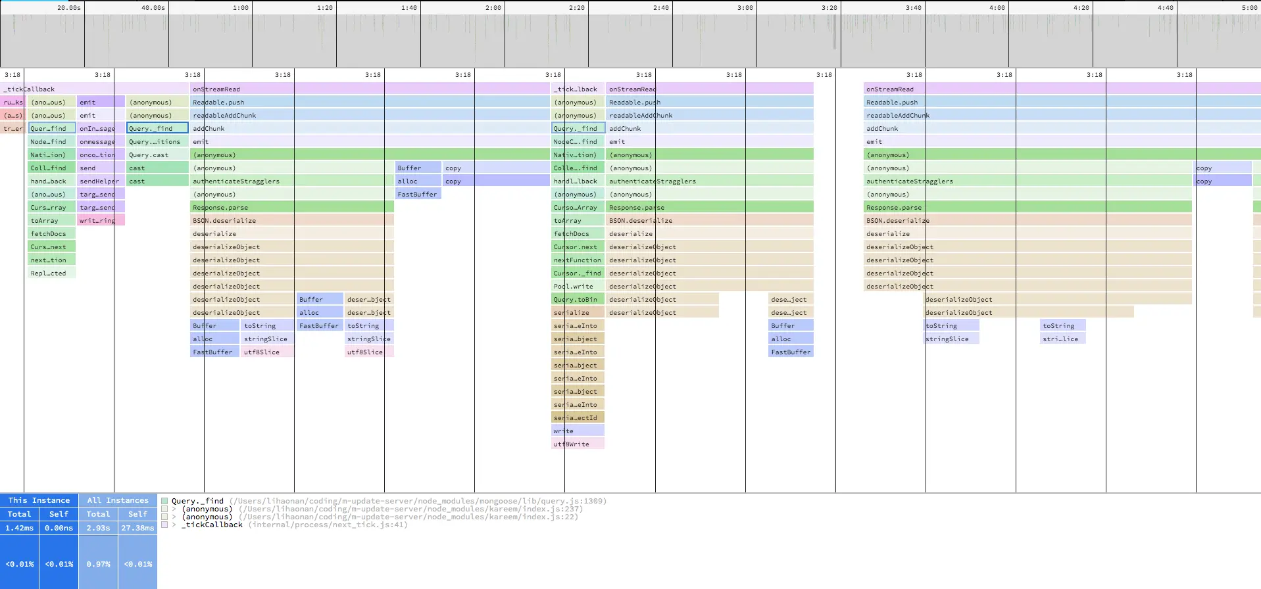The width and height of the screenshot is (1261, 589).
Task: Select the Cursor.next frame
Action: pos(578,247)
